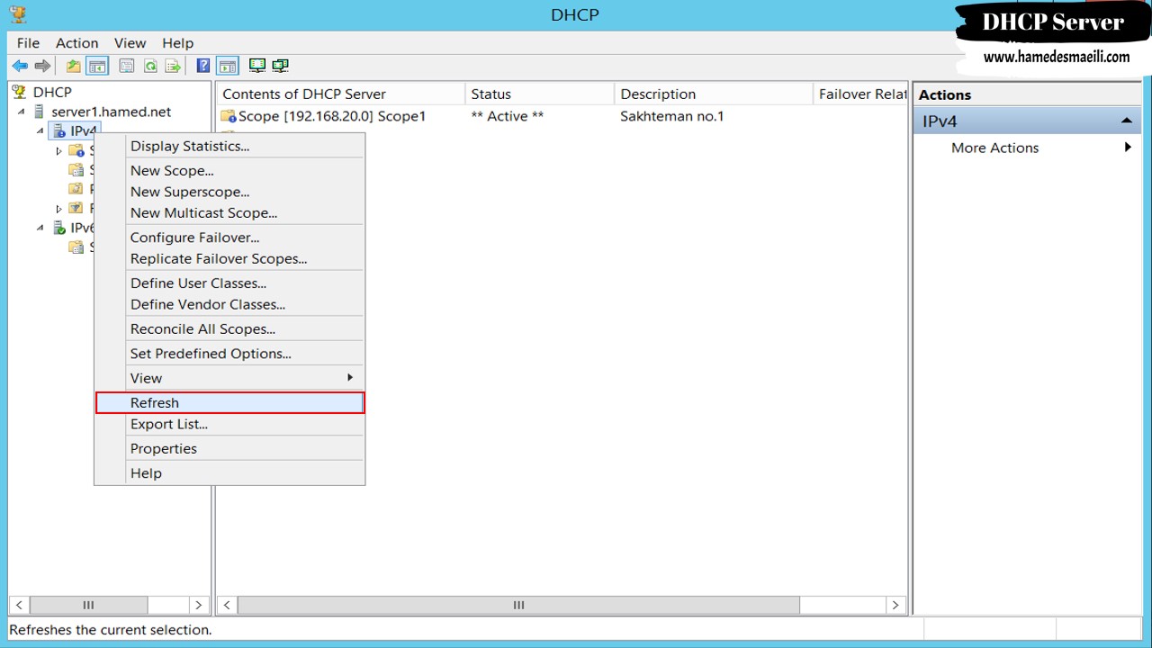Image resolution: width=1152 pixels, height=648 pixels.
Task: Click the DHCP app icon in the title bar
Action: tap(18, 14)
